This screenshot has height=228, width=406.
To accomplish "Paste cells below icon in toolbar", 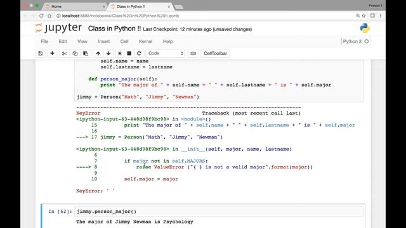I will click(x=86, y=53).
